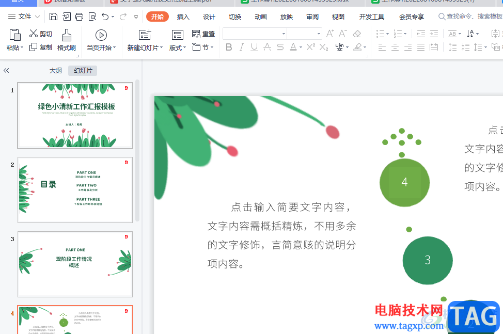503x334 pixels.
Task: Toggle Underline formatting
Action: click(x=255, y=47)
